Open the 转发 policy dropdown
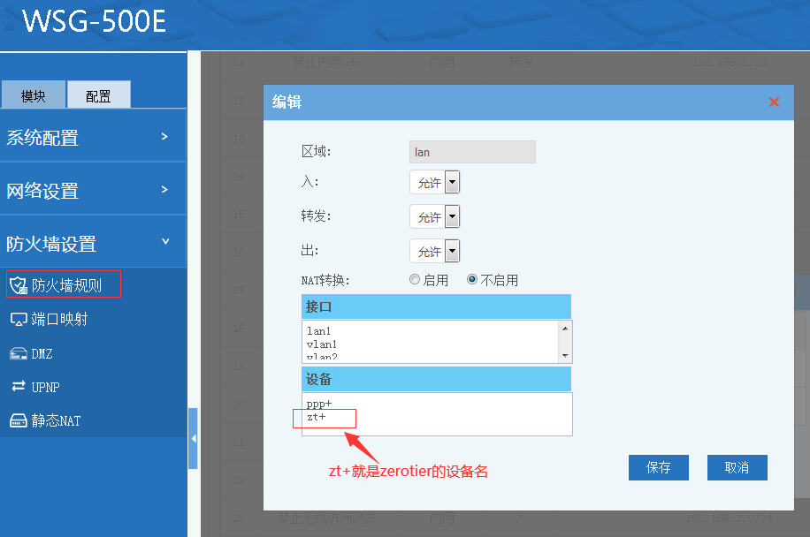The width and height of the screenshot is (810, 537). tap(452, 216)
